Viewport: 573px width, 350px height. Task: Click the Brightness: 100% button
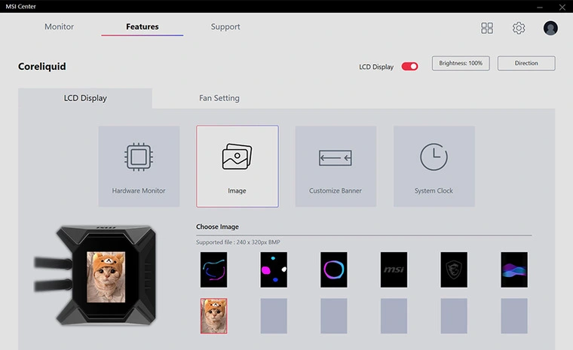point(461,63)
